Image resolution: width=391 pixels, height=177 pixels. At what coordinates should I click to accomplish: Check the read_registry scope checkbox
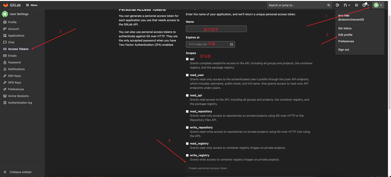tap(187, 144)
